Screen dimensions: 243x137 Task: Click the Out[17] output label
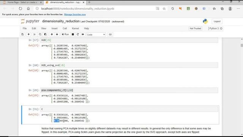[34, 46]
